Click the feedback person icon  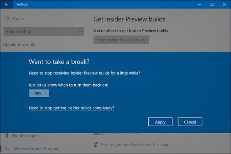tap(96, 144)
